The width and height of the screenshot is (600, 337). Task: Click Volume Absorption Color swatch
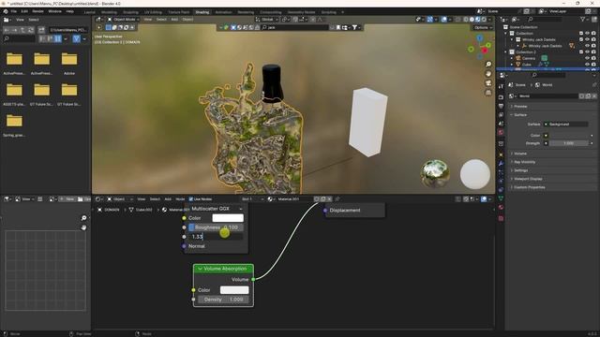tap(234, 290)
